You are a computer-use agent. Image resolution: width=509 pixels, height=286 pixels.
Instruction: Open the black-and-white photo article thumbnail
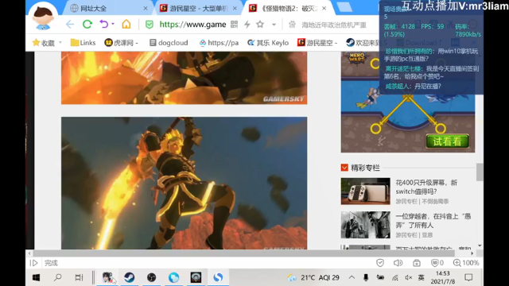(365, 225)
